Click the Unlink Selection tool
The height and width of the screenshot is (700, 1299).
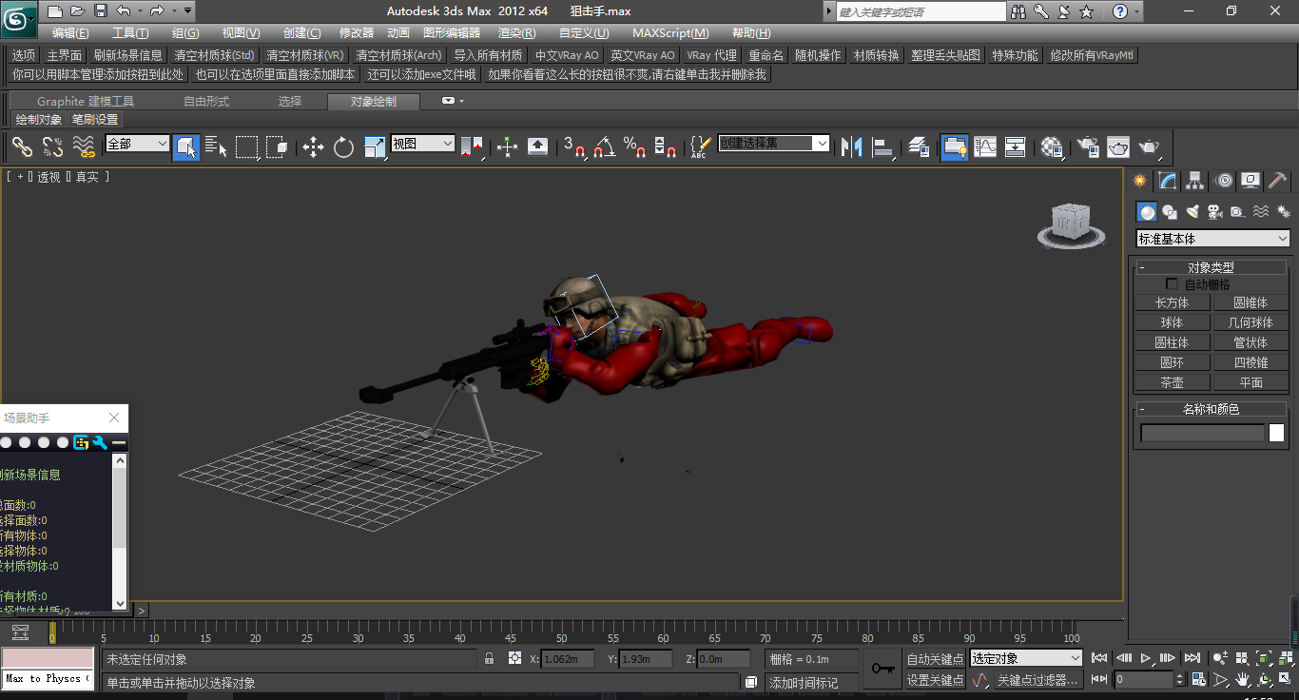tap(53, 146)
